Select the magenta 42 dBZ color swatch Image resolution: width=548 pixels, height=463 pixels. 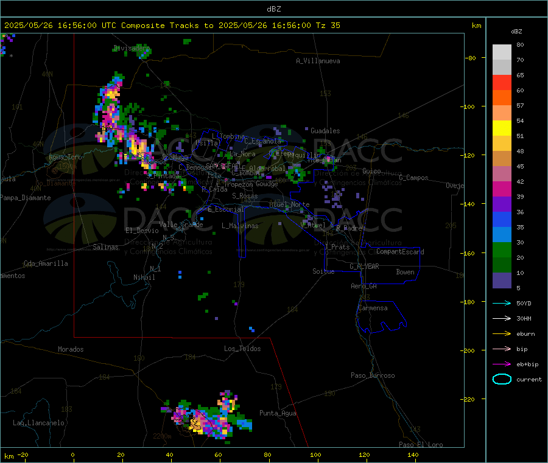502,189
